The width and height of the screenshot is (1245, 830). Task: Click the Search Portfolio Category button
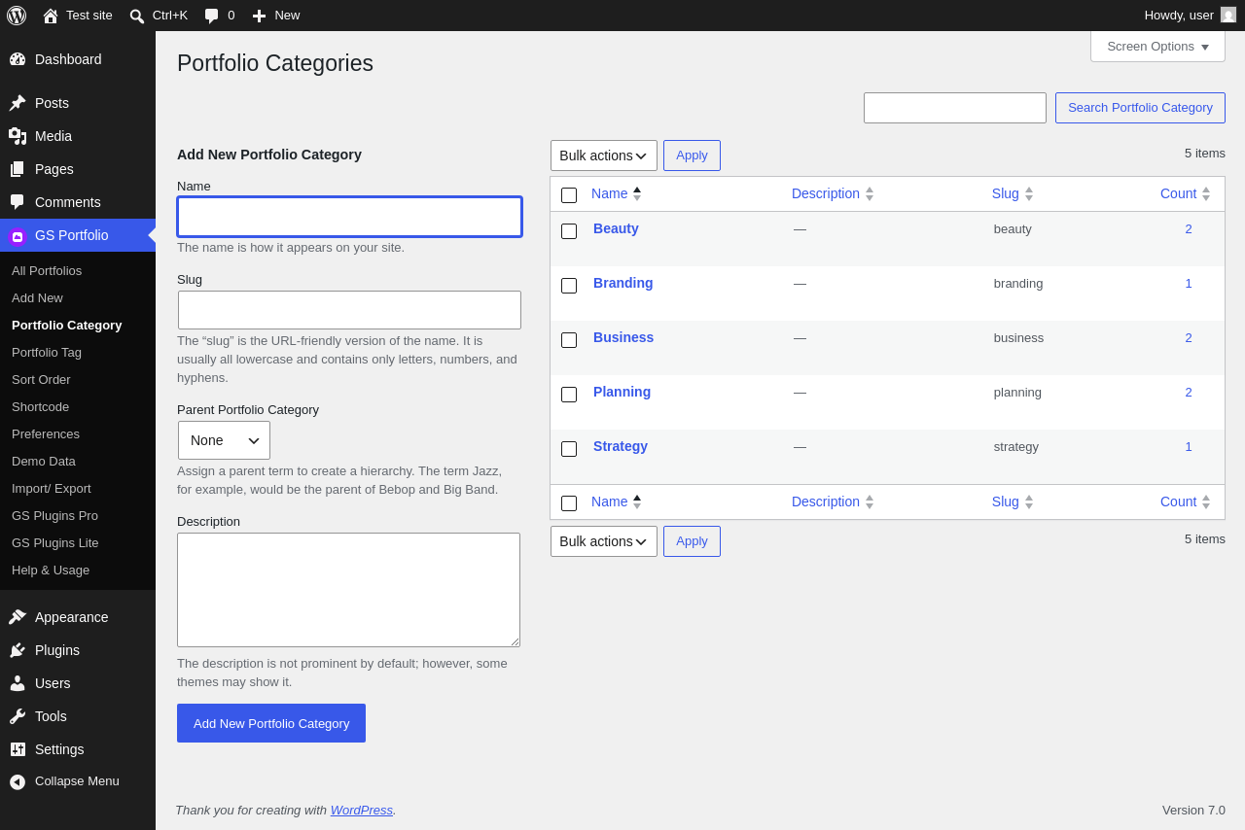[x=1140, y=108]
